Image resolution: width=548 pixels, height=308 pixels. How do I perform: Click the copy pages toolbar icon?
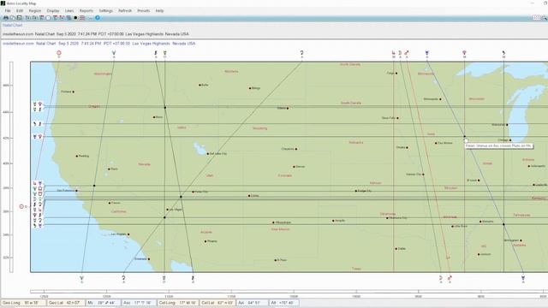tap(13, 18)
